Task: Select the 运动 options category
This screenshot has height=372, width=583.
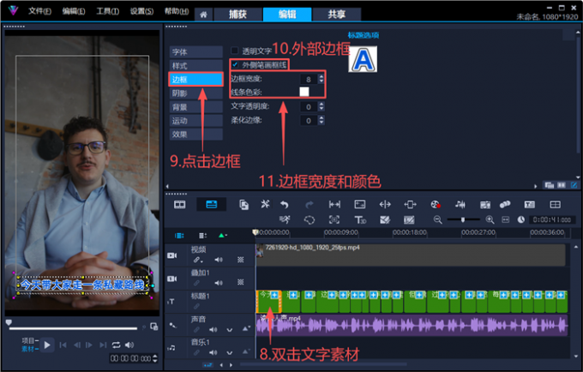Action: (196, 121)
